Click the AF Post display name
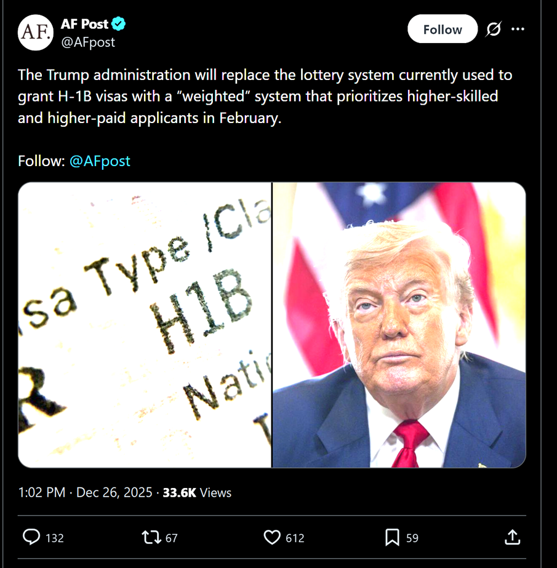 [x=84, y=24]
